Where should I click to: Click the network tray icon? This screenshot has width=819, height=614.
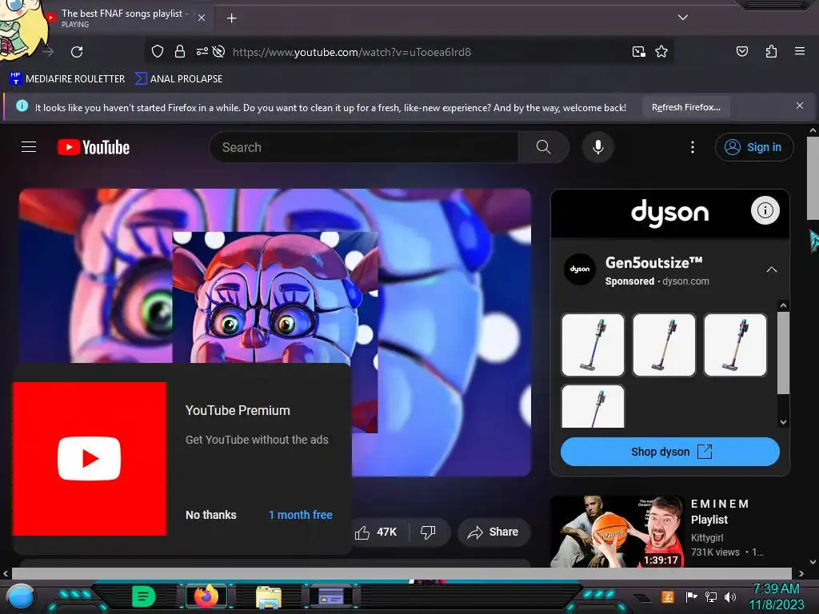pyautogui.click(x=711, y=596)
